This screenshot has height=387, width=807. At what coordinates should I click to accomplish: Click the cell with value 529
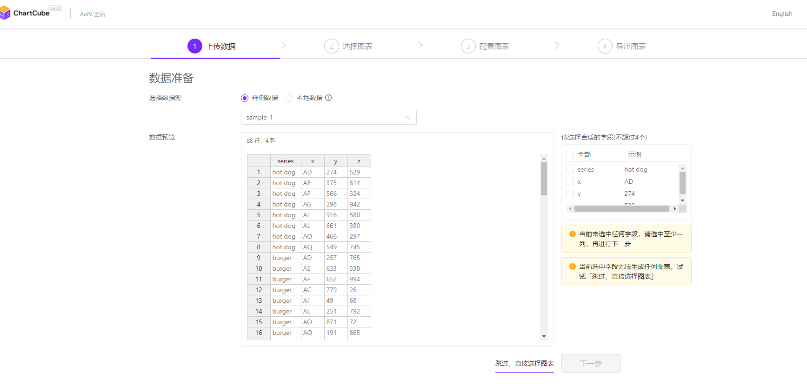[x=359, y=172]
